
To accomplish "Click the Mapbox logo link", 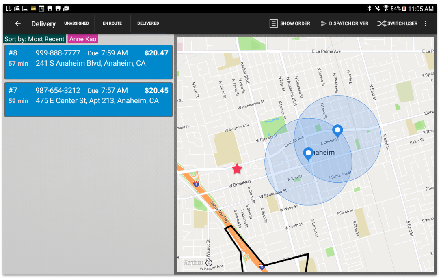I will [x=193, y=263].
